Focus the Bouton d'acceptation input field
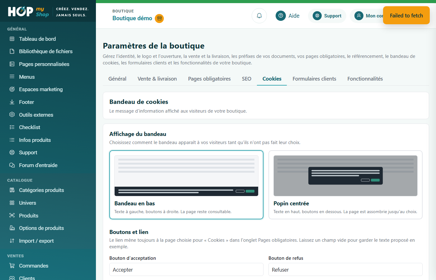 point(186,269)
